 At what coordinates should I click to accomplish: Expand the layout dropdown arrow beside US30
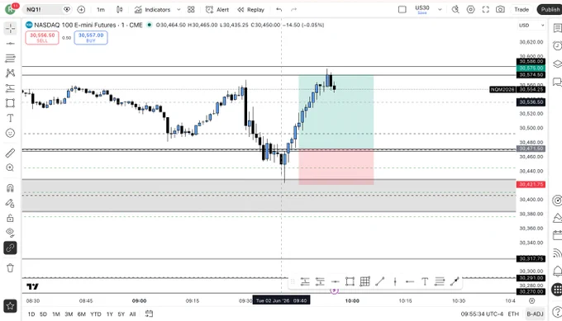440,10
